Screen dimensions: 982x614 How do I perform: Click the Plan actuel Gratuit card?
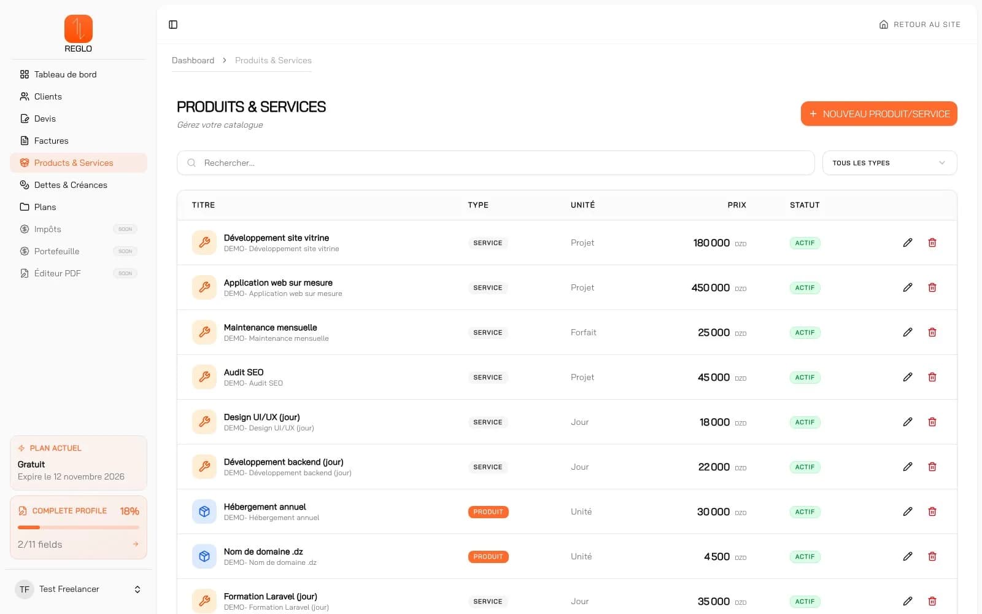79,463
